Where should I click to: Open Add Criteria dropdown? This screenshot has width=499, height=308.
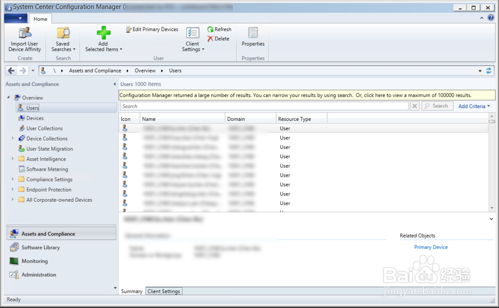[474, 106]
